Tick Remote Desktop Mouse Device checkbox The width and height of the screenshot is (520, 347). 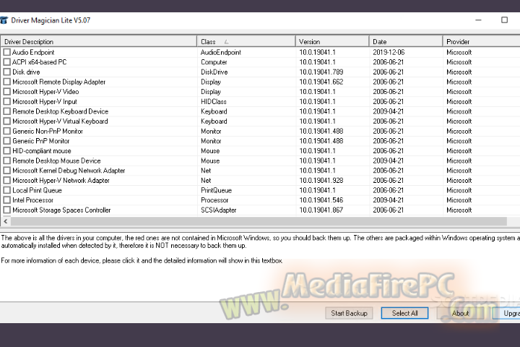(x=6, y=160)
